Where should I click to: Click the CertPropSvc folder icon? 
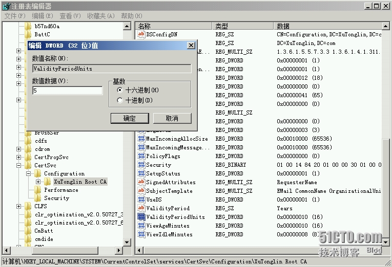point(28,157)
